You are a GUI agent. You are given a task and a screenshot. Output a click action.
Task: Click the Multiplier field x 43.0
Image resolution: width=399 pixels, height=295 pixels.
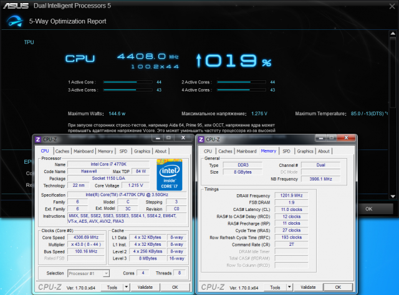point(86,244)
